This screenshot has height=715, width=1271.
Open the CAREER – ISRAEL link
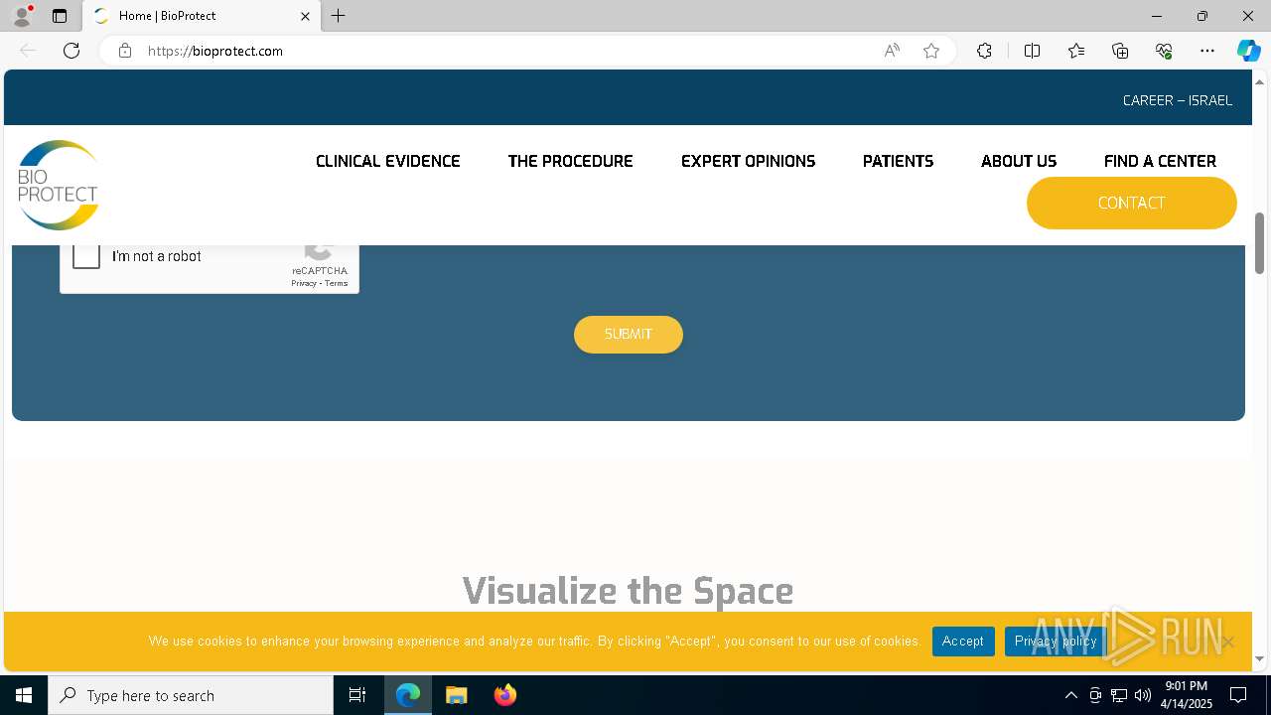pyautogui.click(x=1178, y=100)
